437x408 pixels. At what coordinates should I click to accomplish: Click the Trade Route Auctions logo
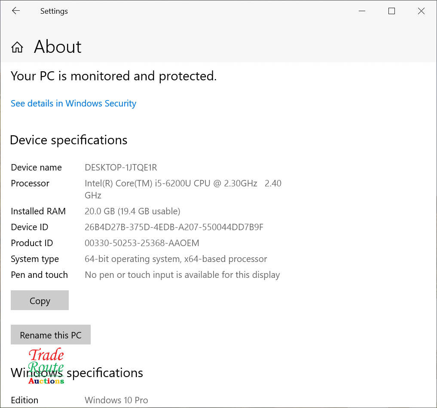click(x=46, y=366)
